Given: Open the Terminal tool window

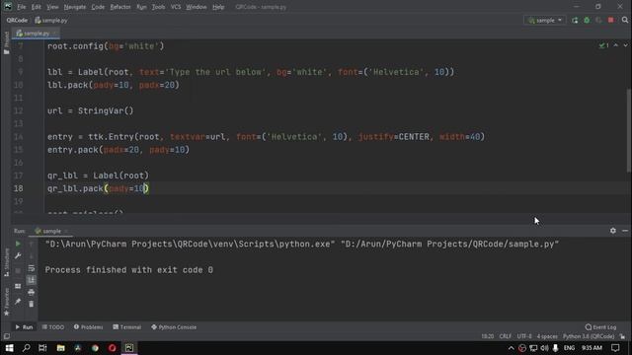Looking at the screenshot, I should point(127,327).
